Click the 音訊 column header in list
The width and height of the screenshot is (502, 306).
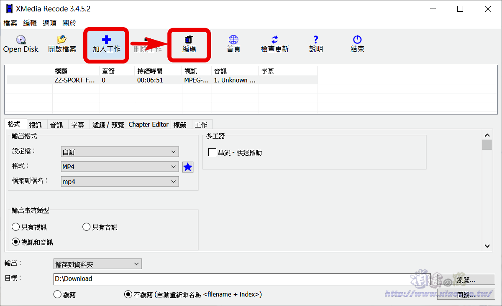pos(235,71)
